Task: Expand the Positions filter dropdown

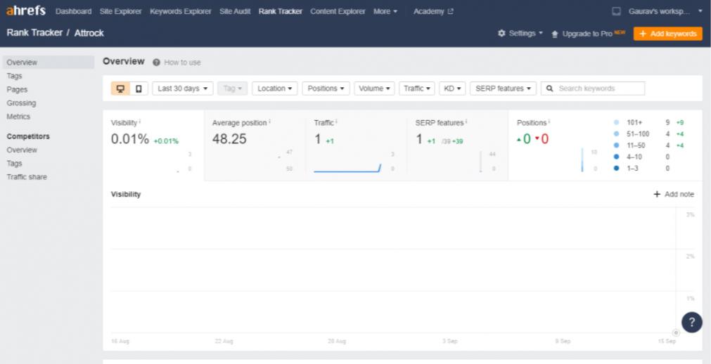Action: pyautogui.click(x=326, y=89)
